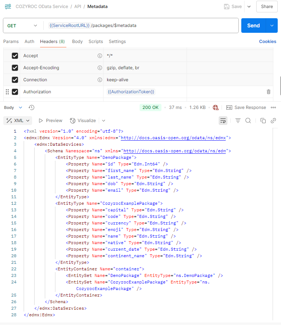This screenshot has height=325, width=281.
Task: Delete the Authorization header row
Action: click(x=269, y=92)
